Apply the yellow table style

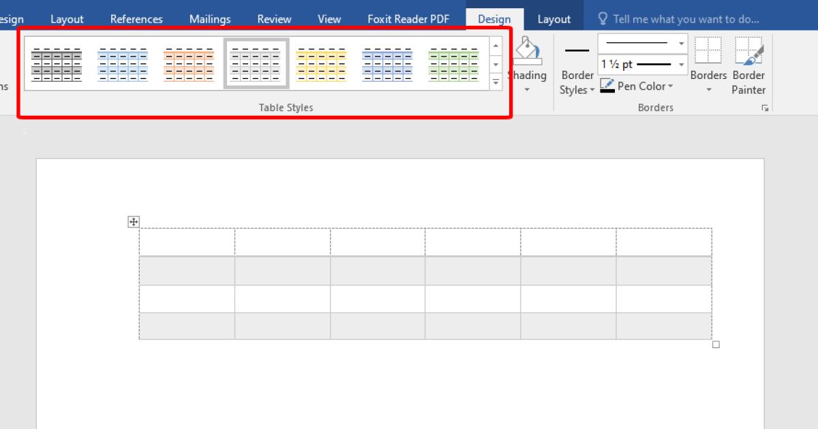coord(322,64)
